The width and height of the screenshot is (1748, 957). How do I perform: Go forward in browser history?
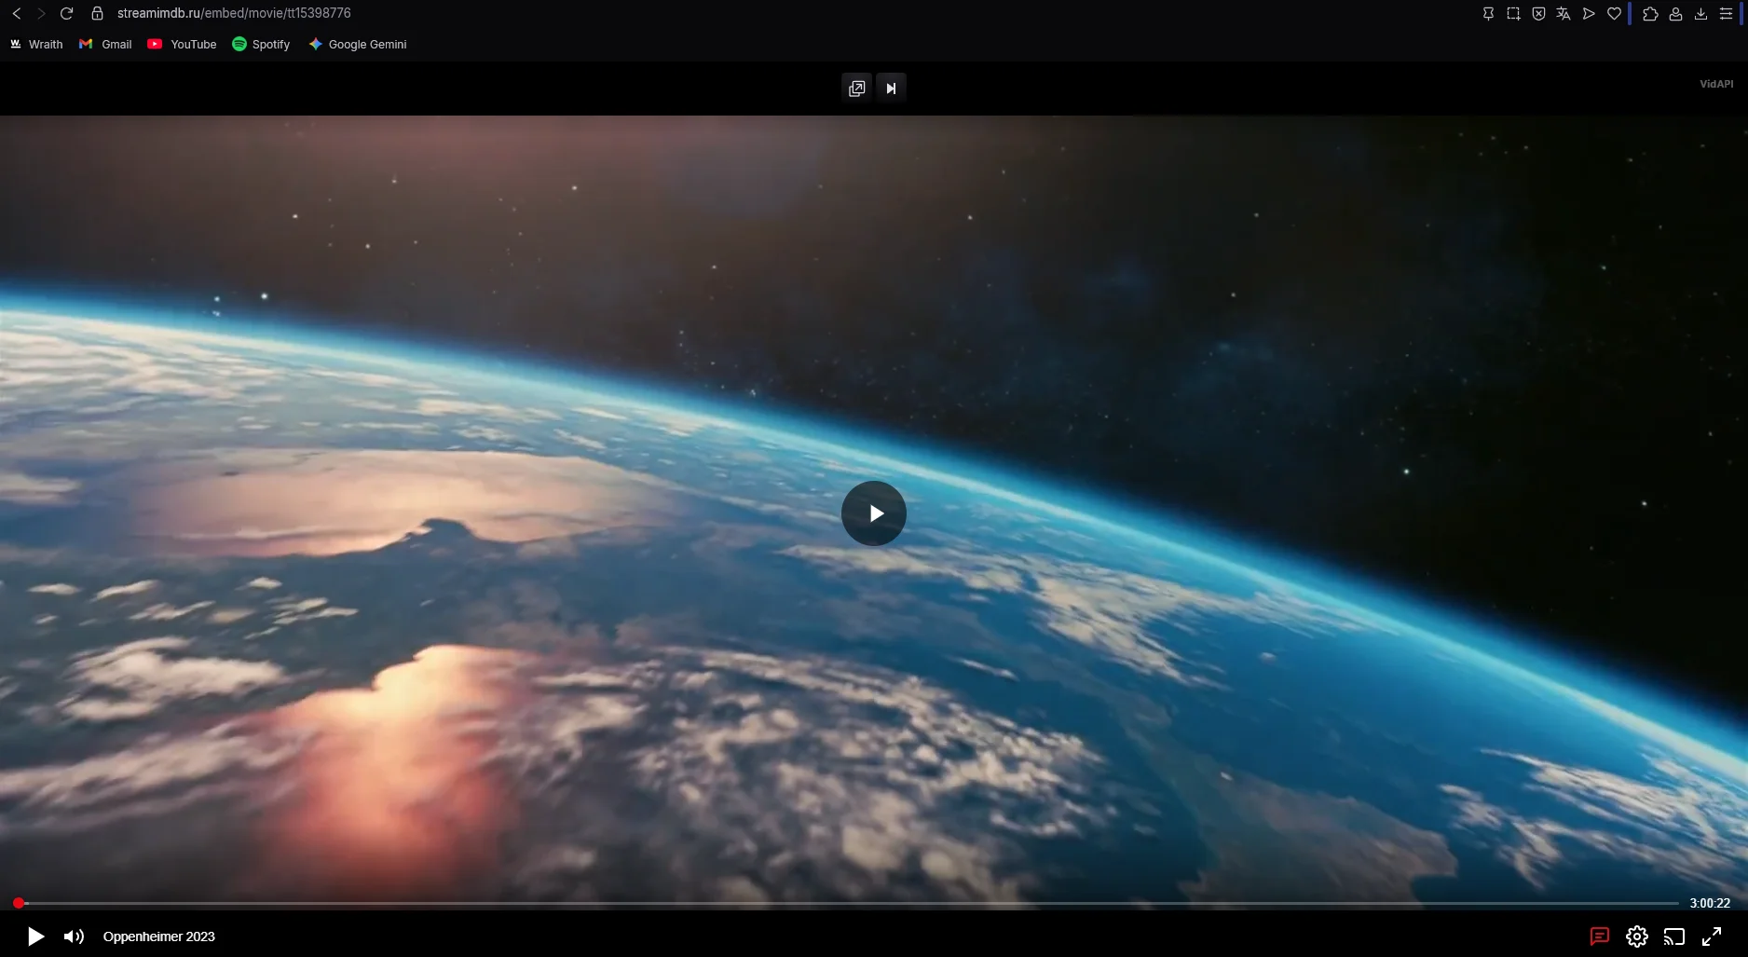pyautogui.click(x=41, y=14)
